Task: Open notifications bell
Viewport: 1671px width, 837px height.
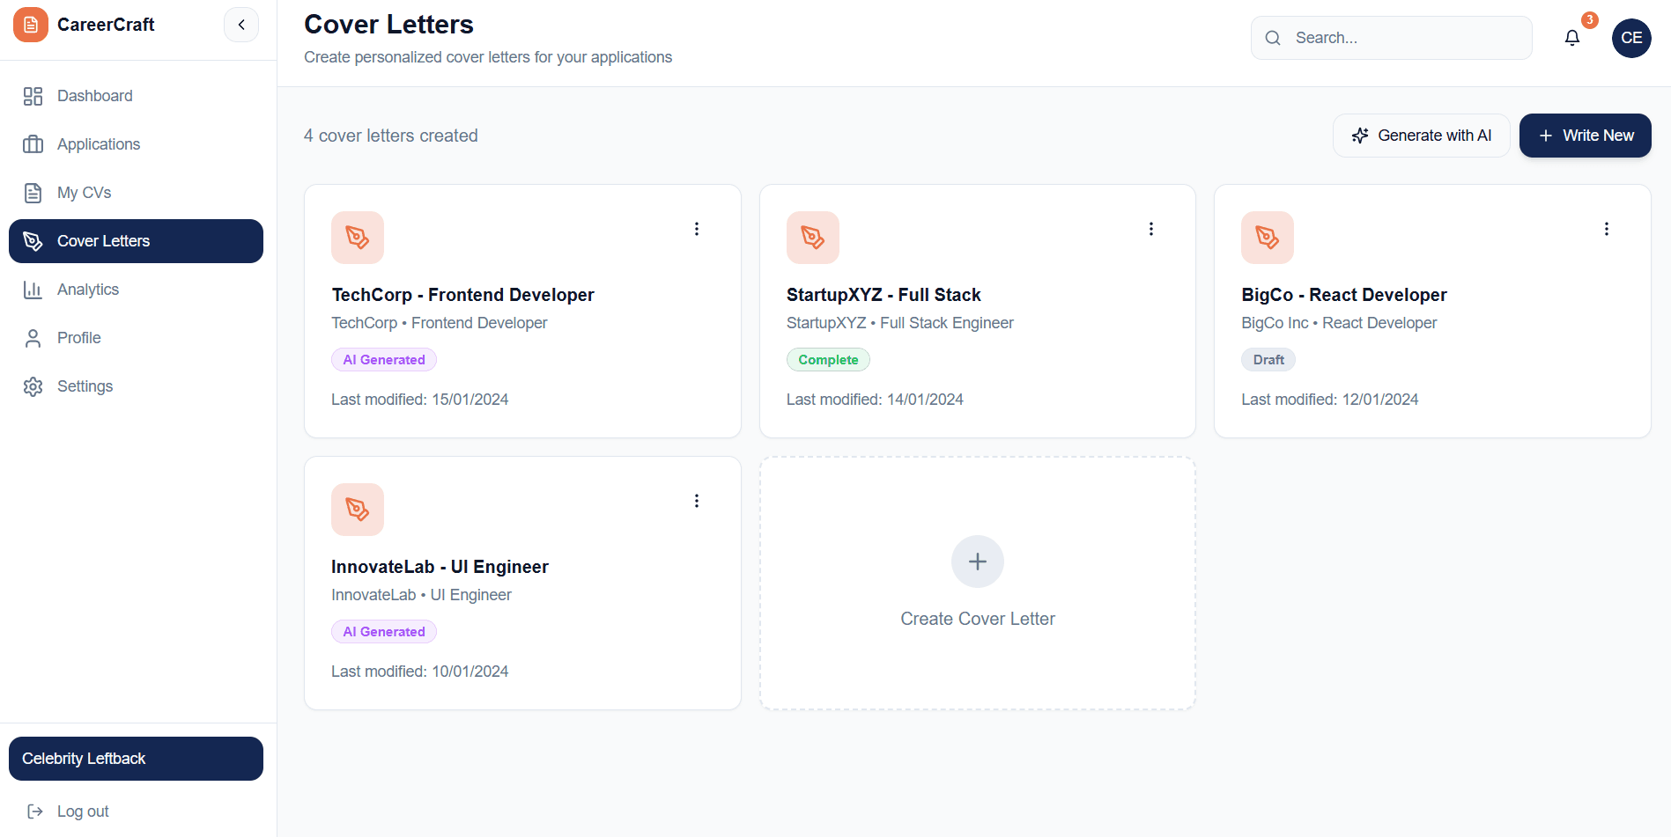Action: (1572, 38)
